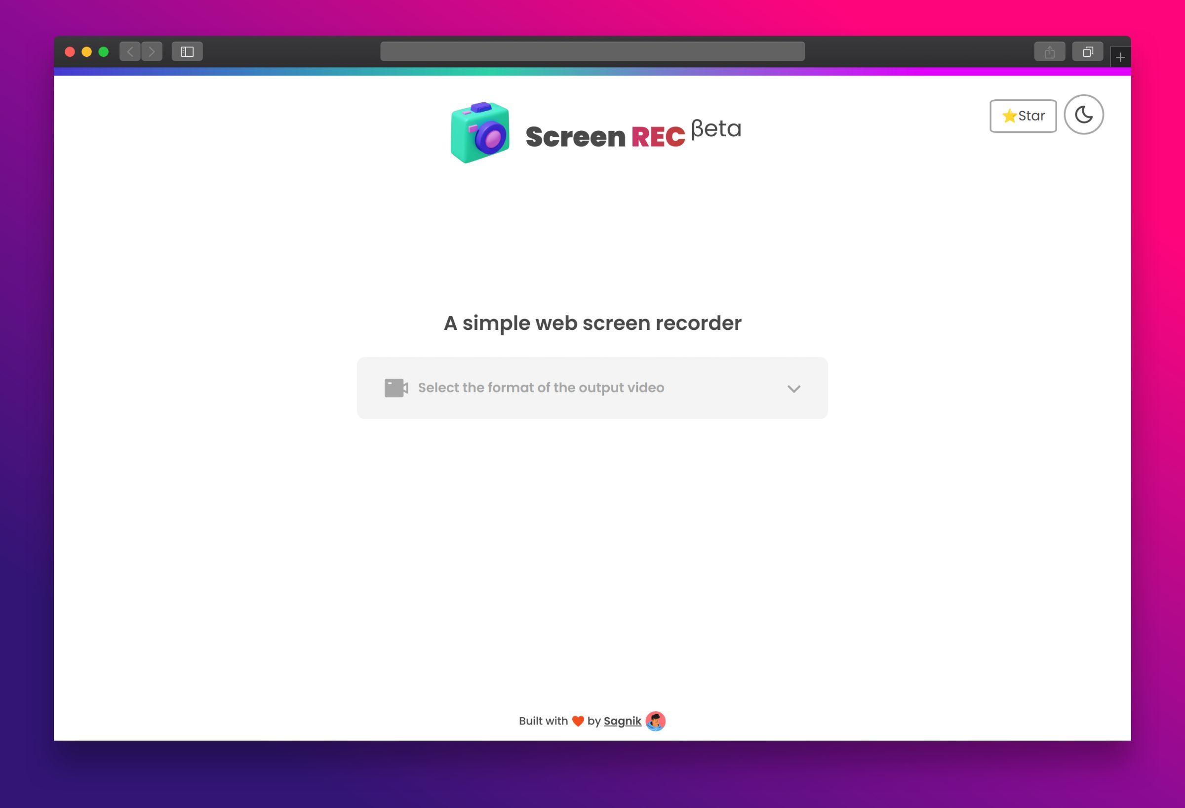
Task: Click the heart icon in the footer text
Action: click(x=578, y=721)
